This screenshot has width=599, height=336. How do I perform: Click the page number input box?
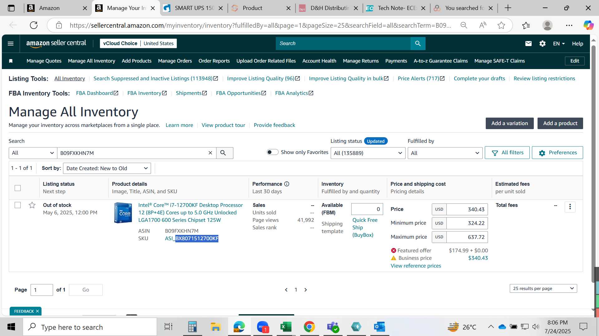[41, 290]
